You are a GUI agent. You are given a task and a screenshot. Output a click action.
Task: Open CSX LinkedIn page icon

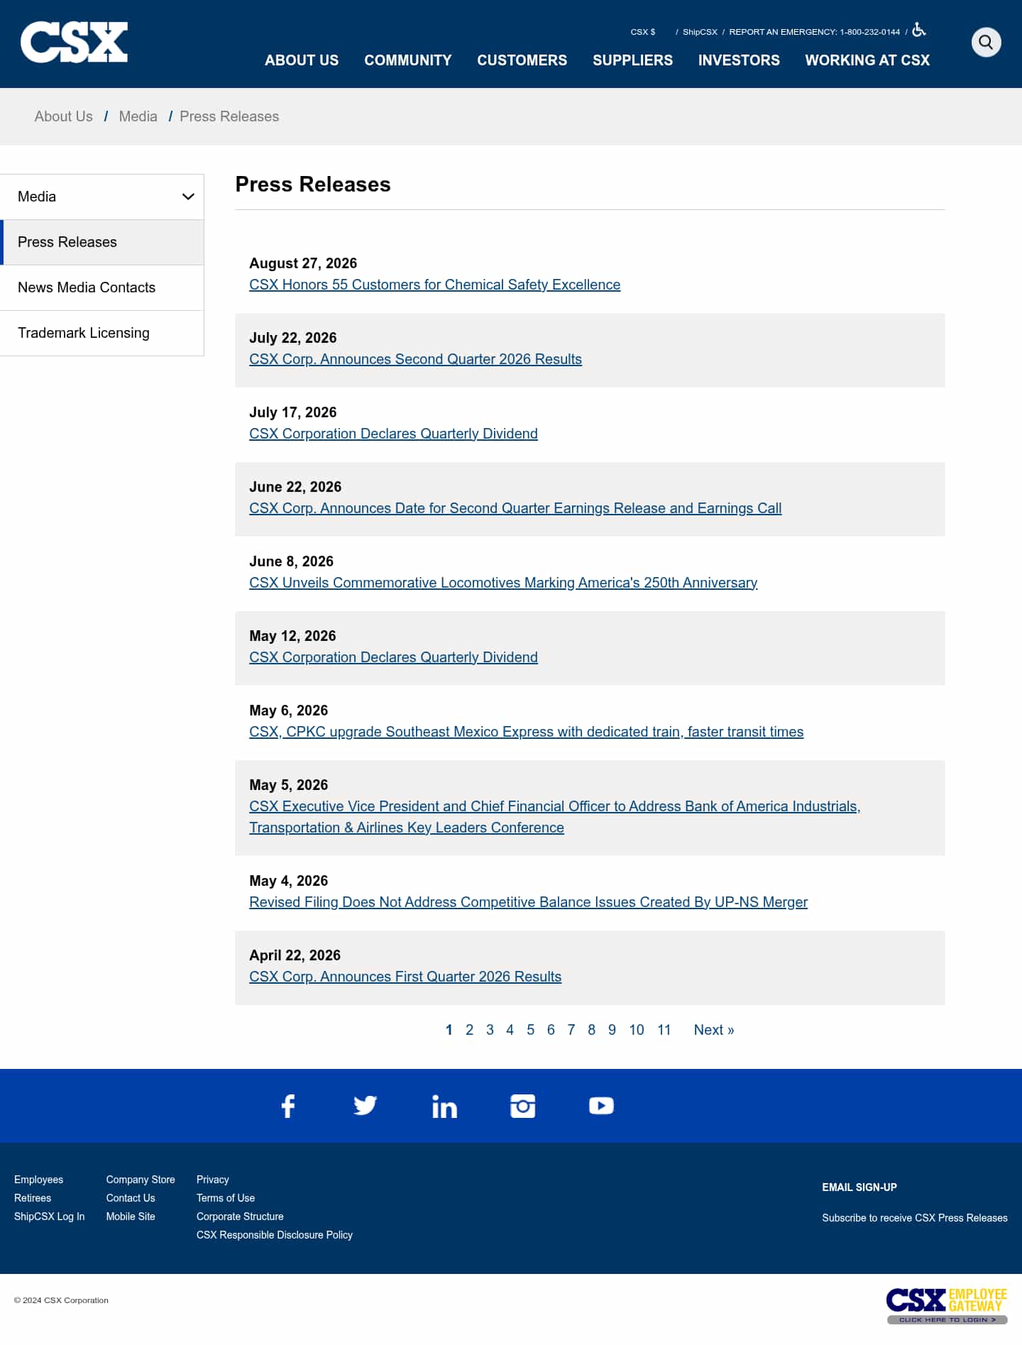coord(444,1107)
